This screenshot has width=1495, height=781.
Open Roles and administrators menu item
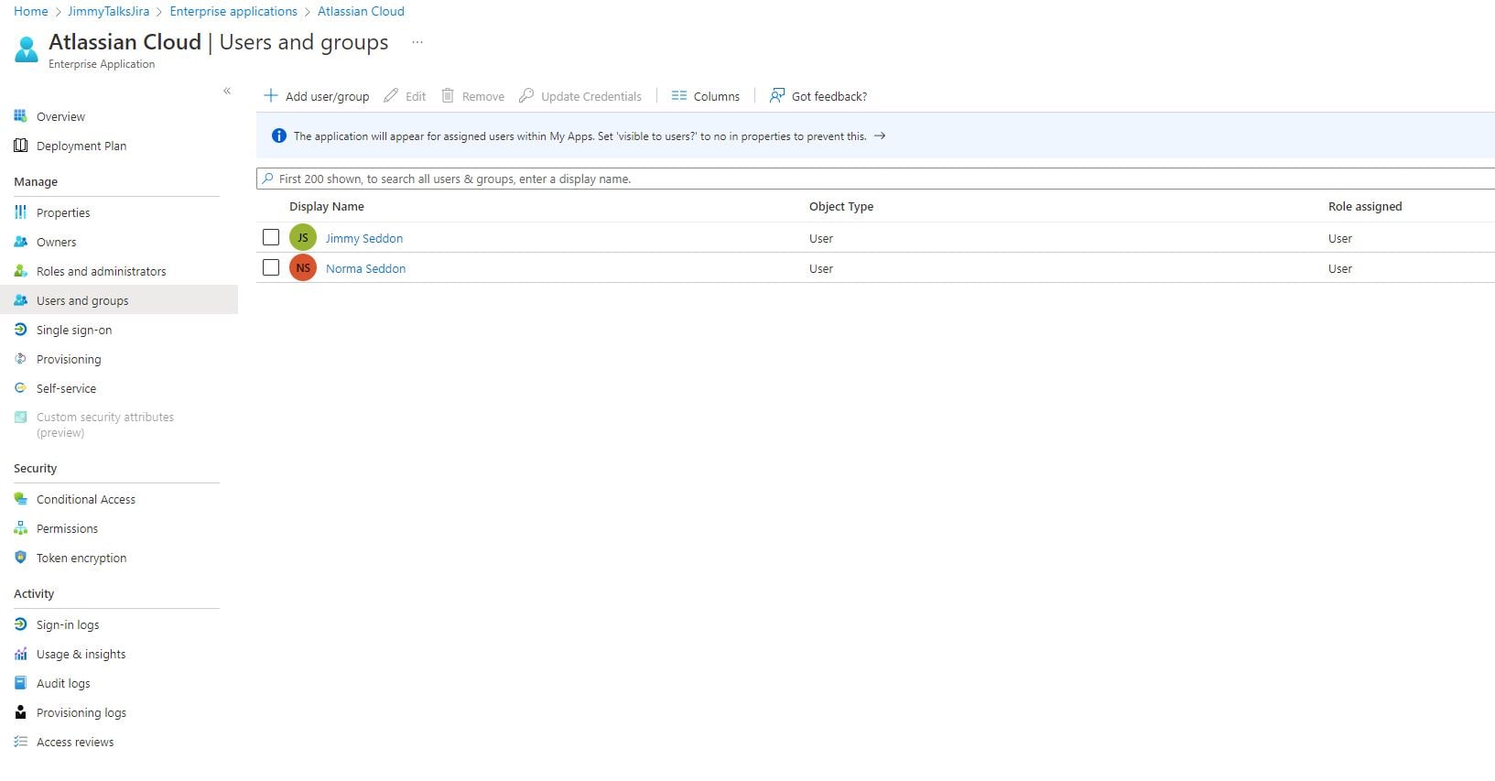pos(102,271)
